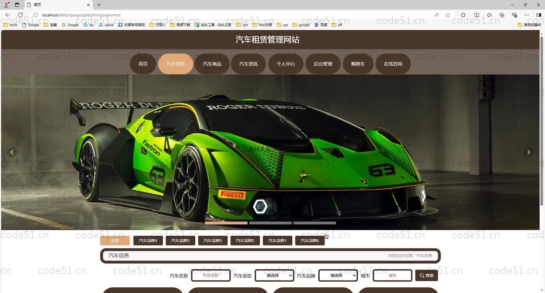
Task: Open 共享账号密码 bookmark
Action: (x=131, y=25)
